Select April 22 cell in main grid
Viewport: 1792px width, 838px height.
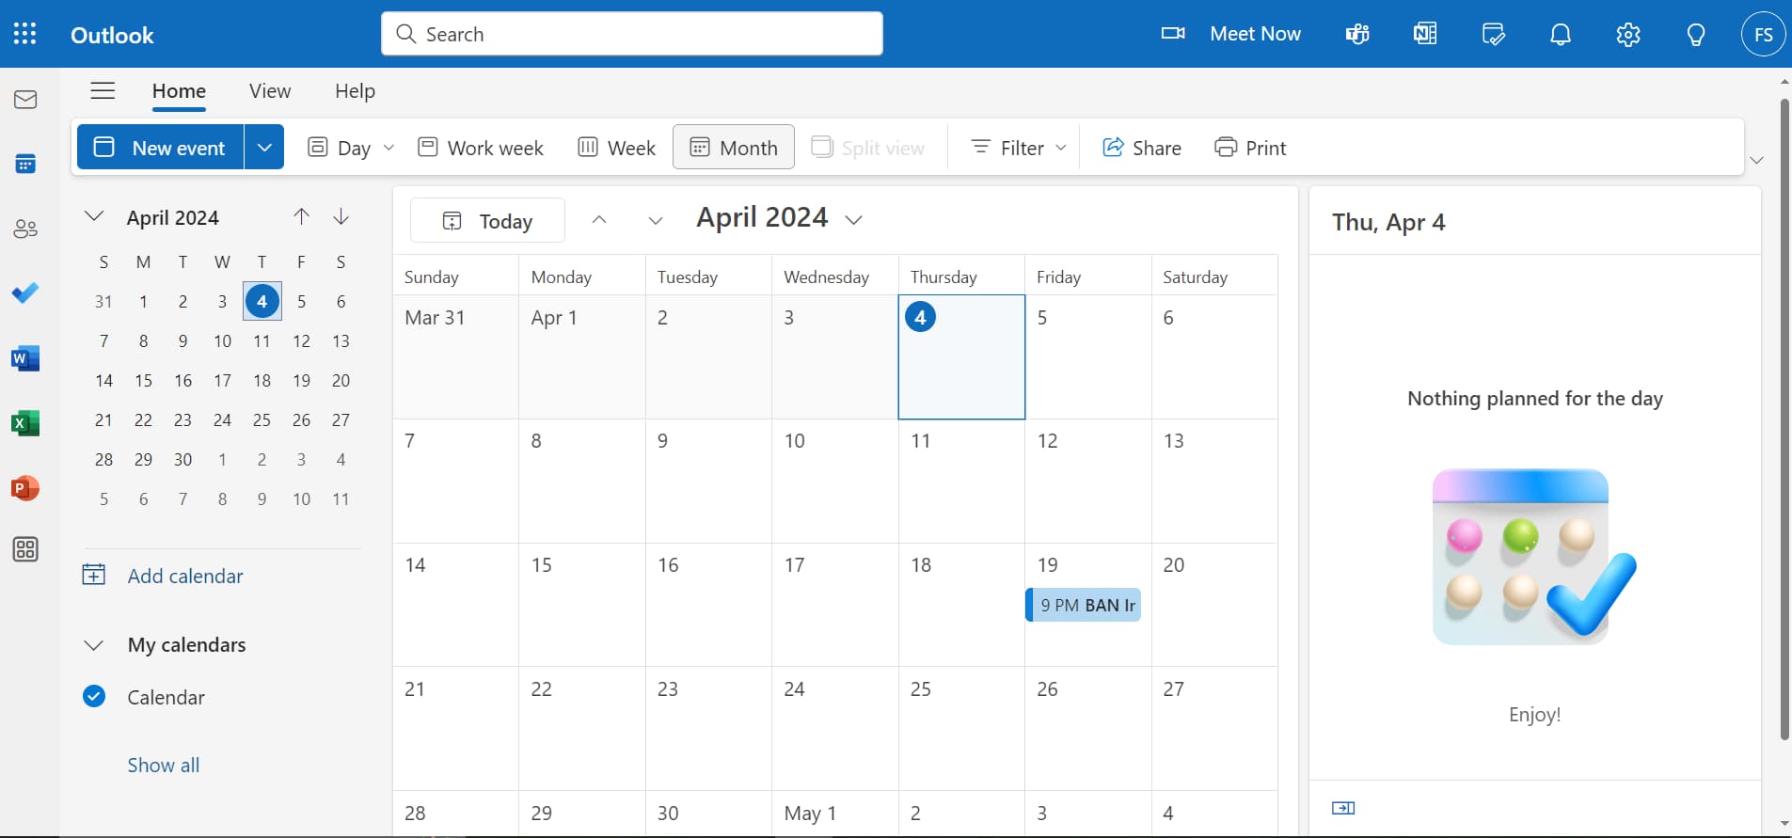tap(582, 728)
